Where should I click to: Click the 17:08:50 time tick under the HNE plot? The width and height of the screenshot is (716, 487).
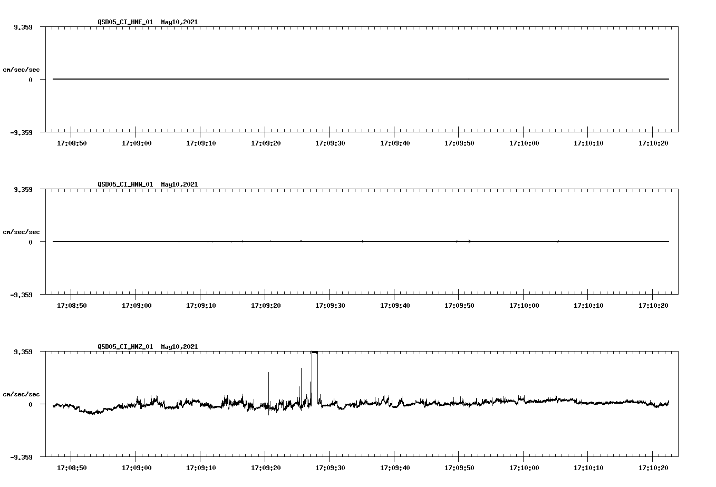pyautogui.click(x=72, y=142)
